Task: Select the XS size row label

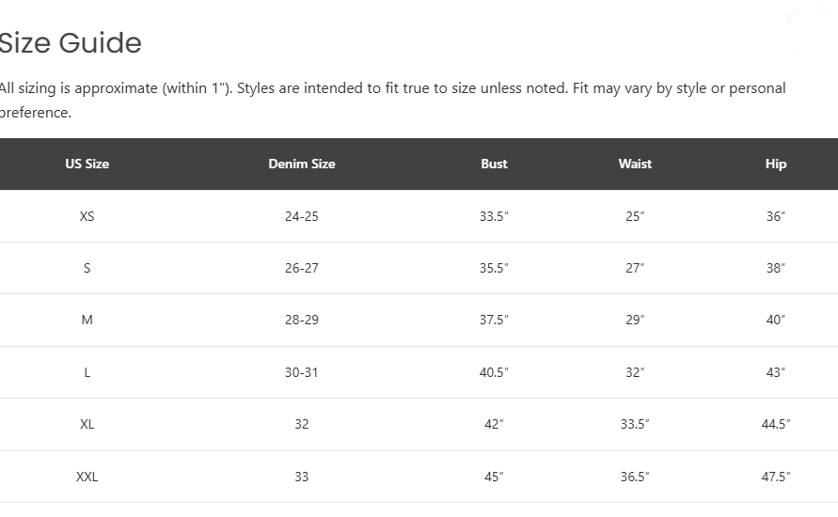Action: pos(87,216)
